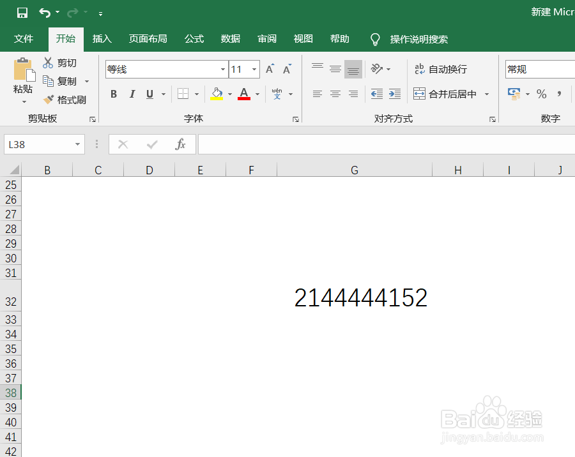Switch to the 视图 tab
The height and width of the screenshot is (457, 575).
(303, 39)
